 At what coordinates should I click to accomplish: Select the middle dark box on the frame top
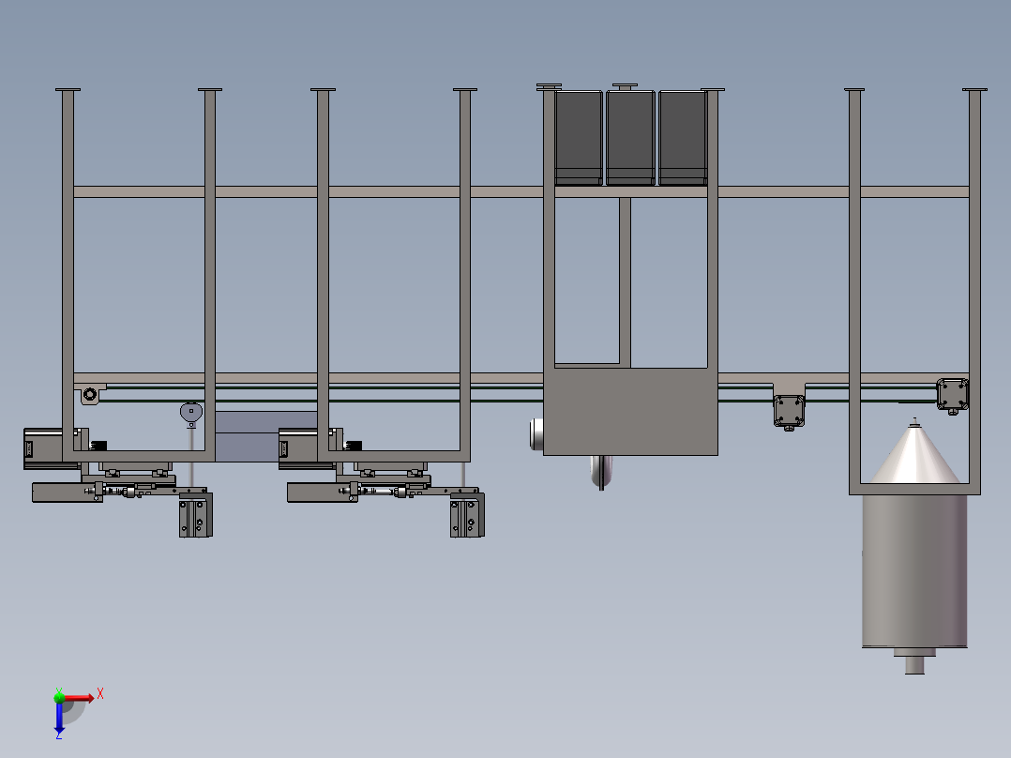(630, 138)
